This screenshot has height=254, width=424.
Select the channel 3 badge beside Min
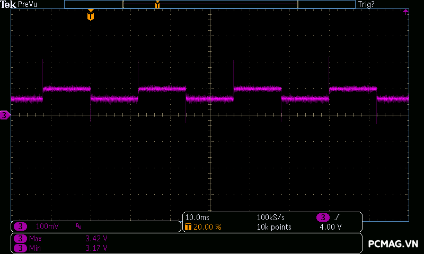click(x=21, y=248)
